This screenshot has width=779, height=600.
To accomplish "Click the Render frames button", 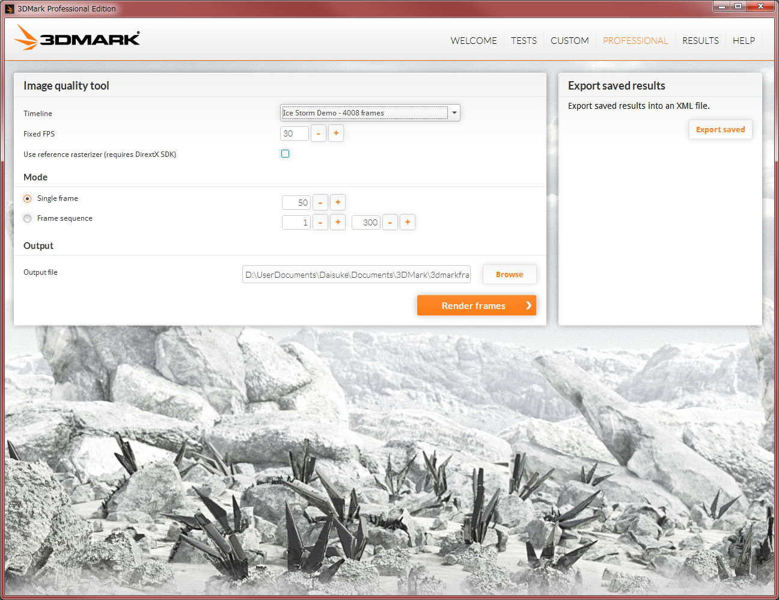I will [477, 305].
